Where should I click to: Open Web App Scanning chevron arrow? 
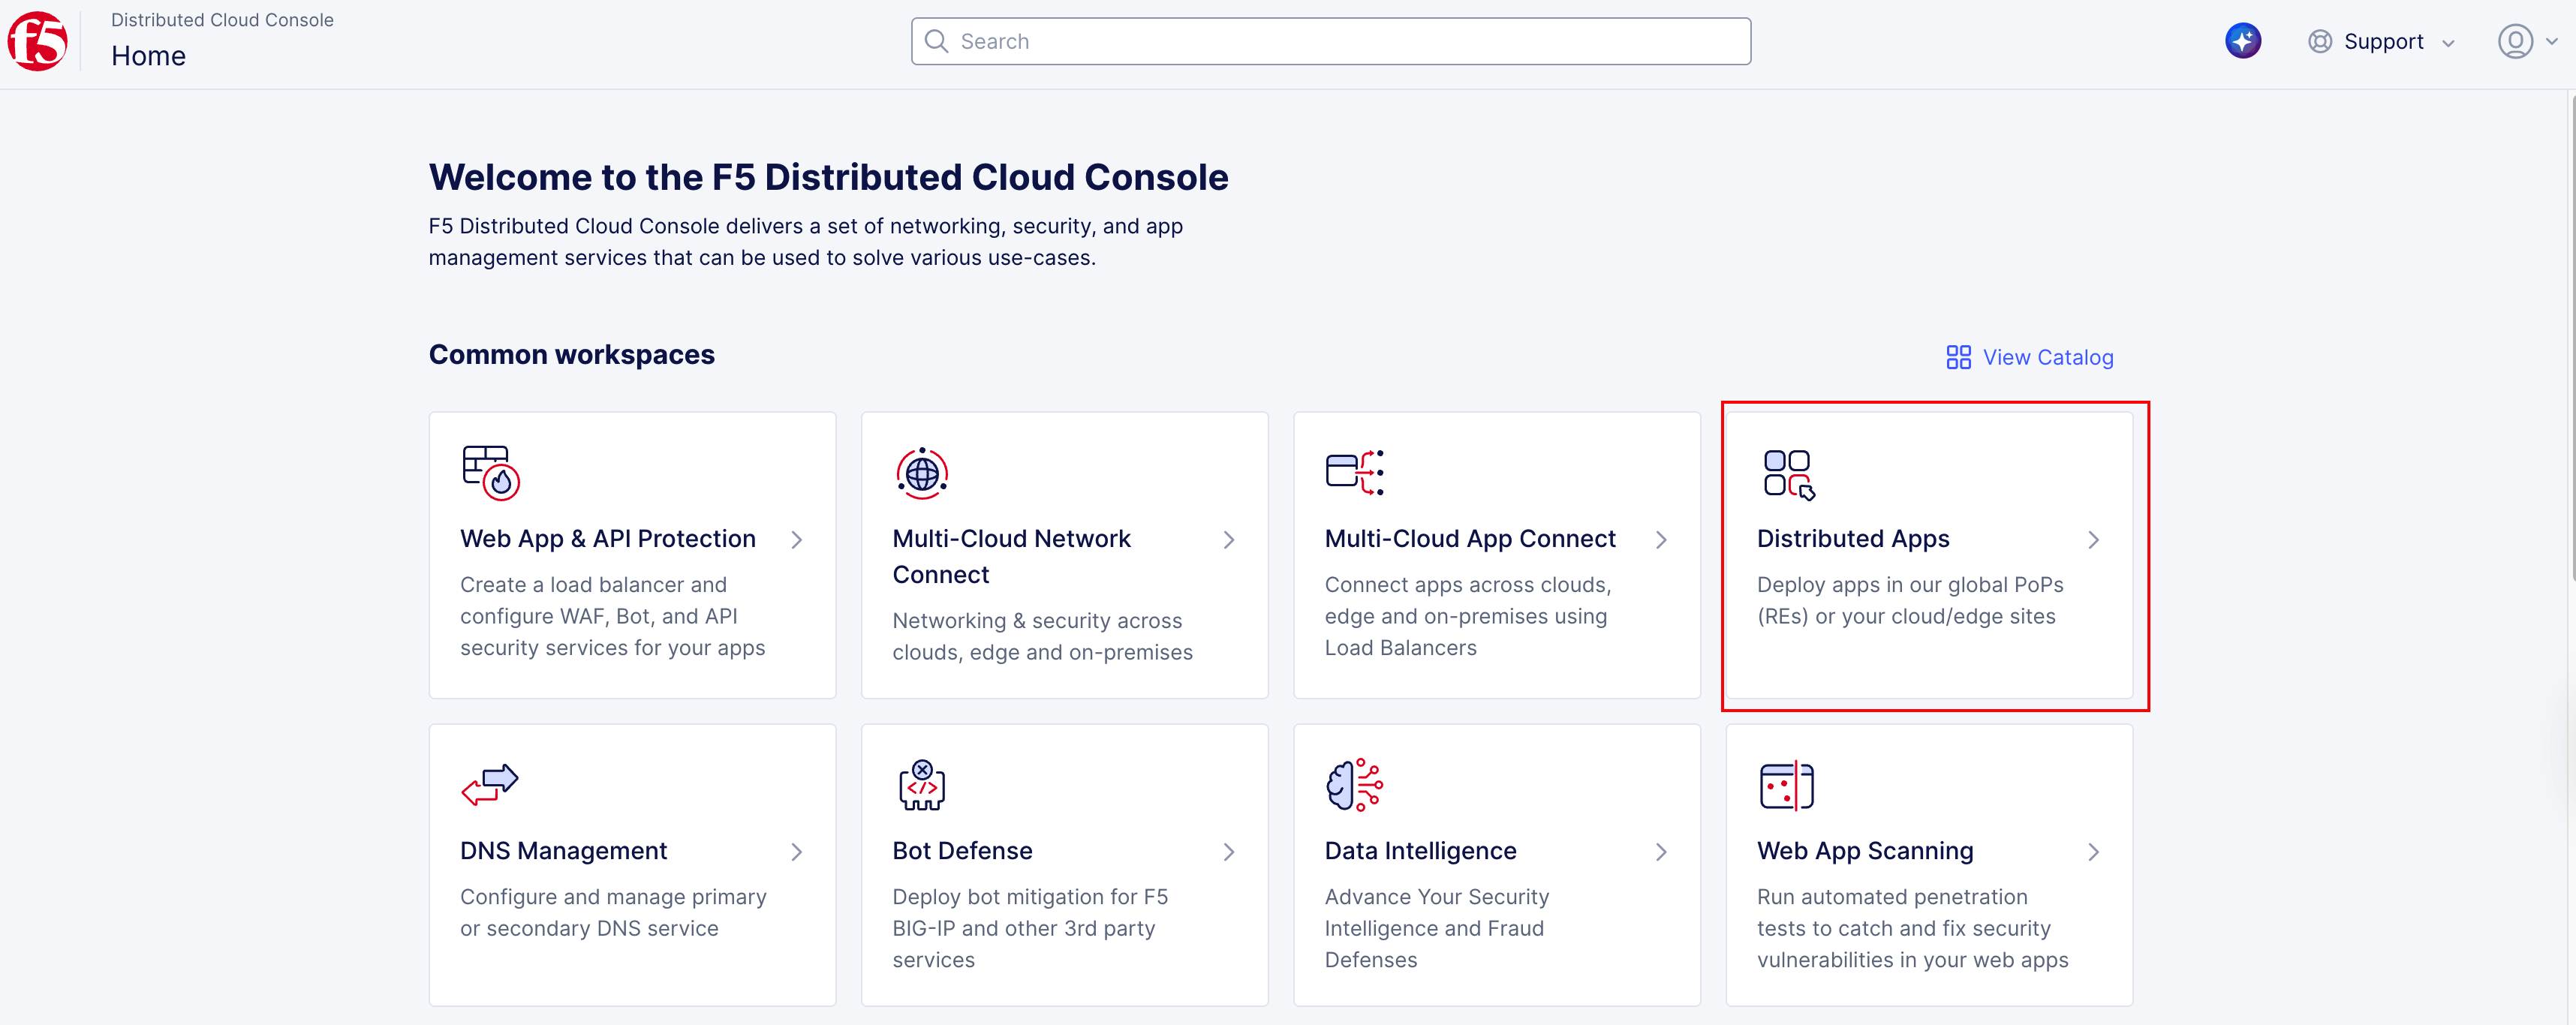(2093, 852)
